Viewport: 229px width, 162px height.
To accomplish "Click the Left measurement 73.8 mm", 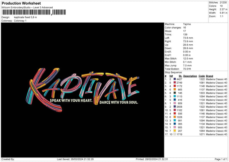I will point(188,38).
